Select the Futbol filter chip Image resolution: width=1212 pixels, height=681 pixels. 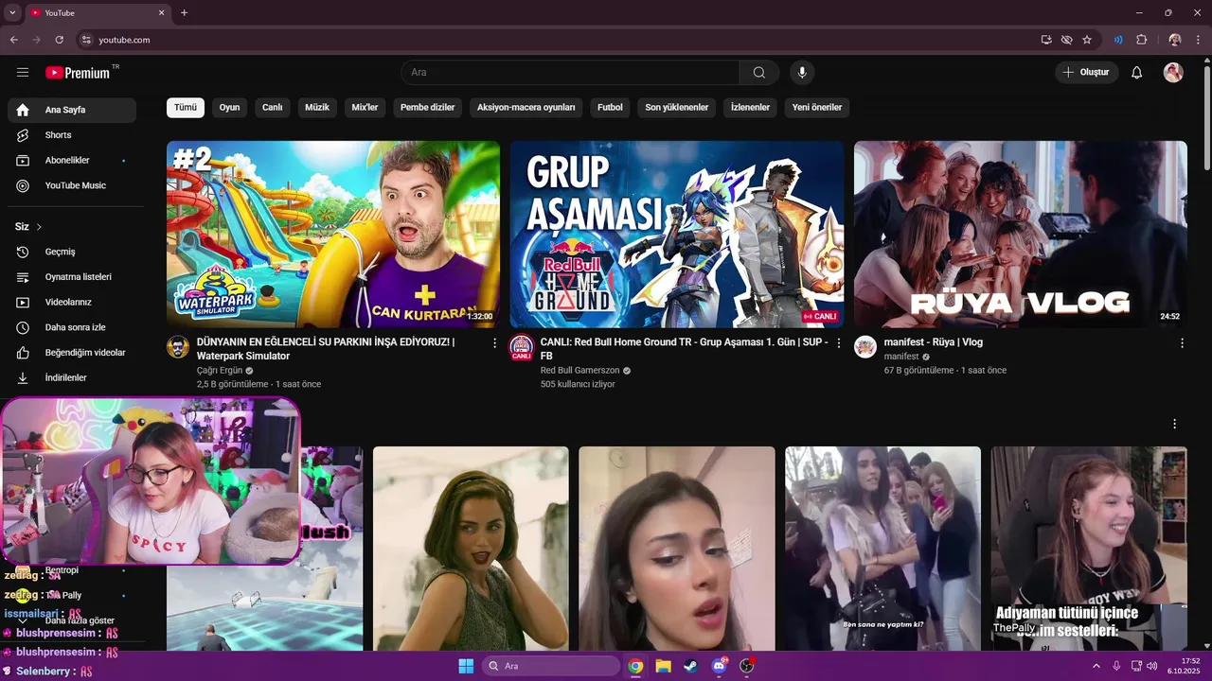click(x=610, y=108)
